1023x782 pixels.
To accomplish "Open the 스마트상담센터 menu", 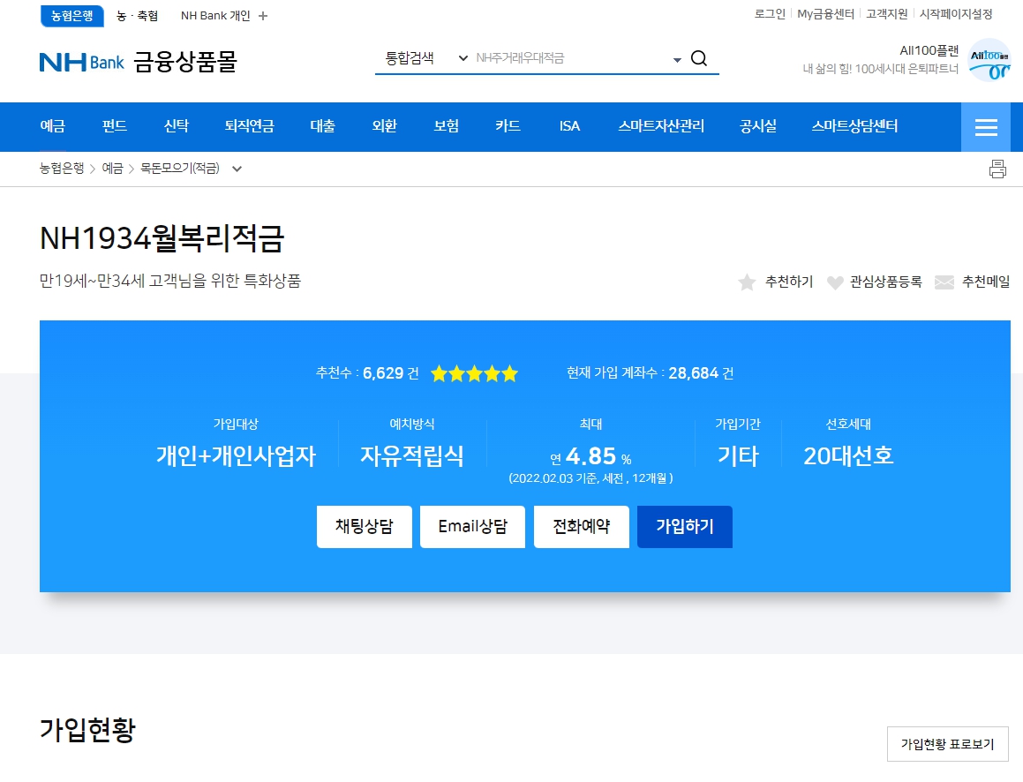I will (x=854, y=126).
